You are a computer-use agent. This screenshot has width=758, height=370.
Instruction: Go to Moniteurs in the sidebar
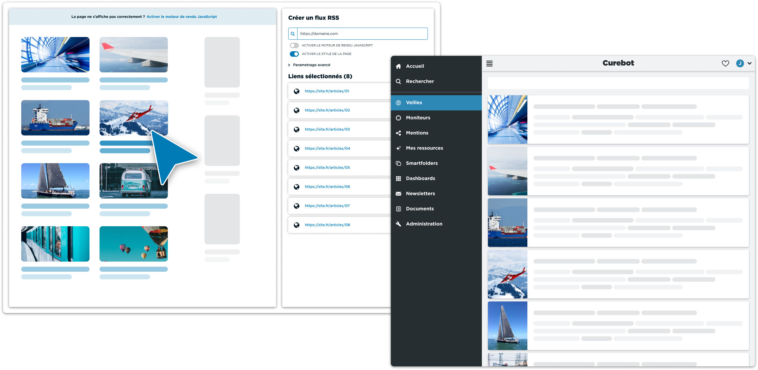pos(436,118)
